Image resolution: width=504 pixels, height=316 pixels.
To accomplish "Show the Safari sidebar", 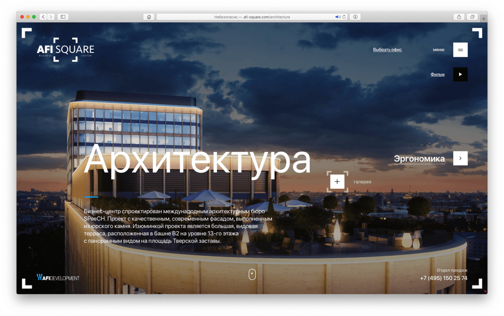I will (63, 17).
